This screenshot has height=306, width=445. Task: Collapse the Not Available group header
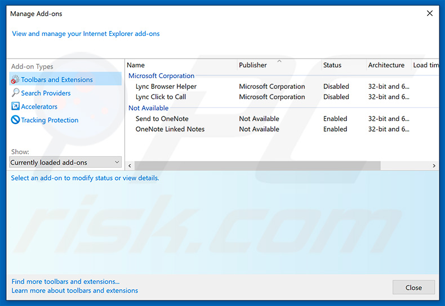[x=148, y=108]
